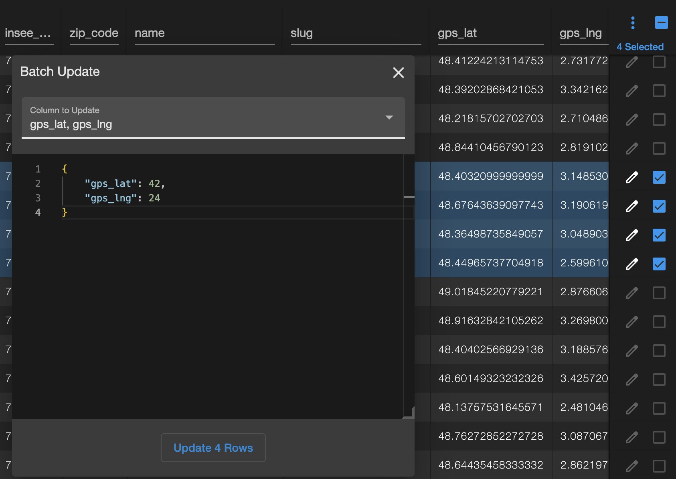This screenshot has width=676, height=479.
Task: Click line number 1 in editor gutter
Action: pyautogui.click(x=38, y=169)
